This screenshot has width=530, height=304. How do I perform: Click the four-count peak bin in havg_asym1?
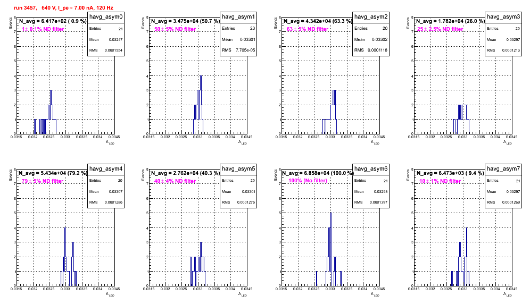201,105
